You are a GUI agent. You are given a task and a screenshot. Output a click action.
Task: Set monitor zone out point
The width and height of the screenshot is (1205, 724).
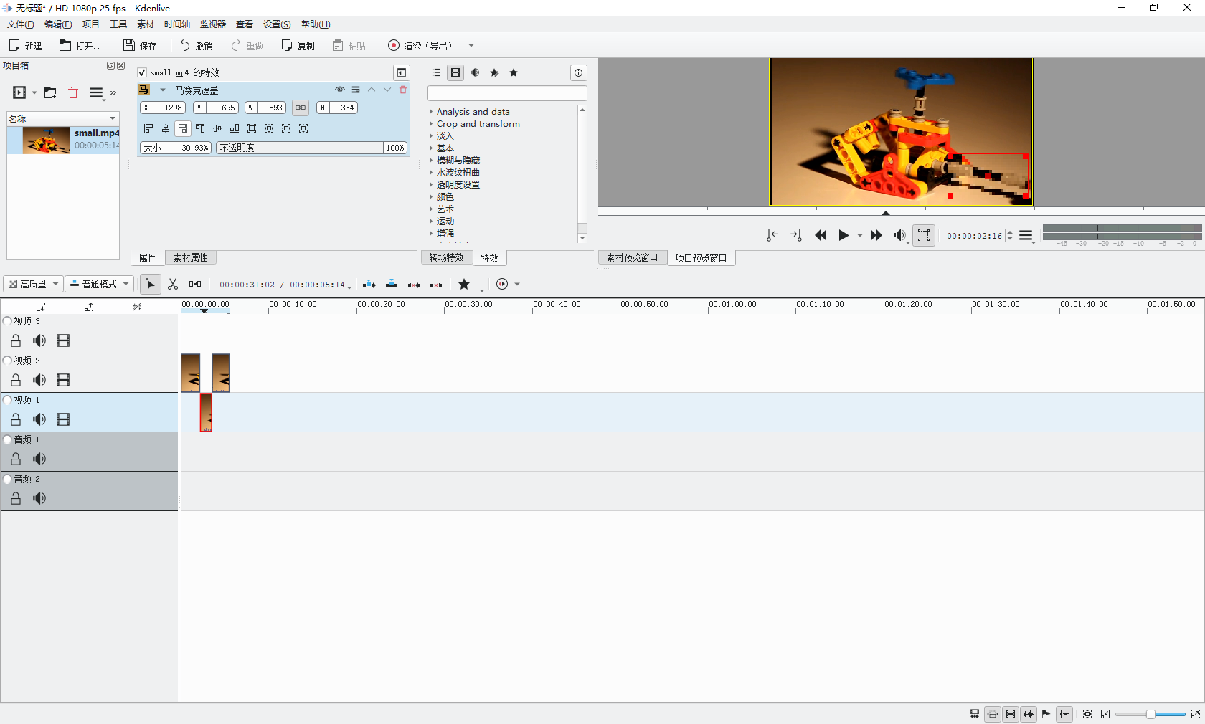(x=795, y=235)
